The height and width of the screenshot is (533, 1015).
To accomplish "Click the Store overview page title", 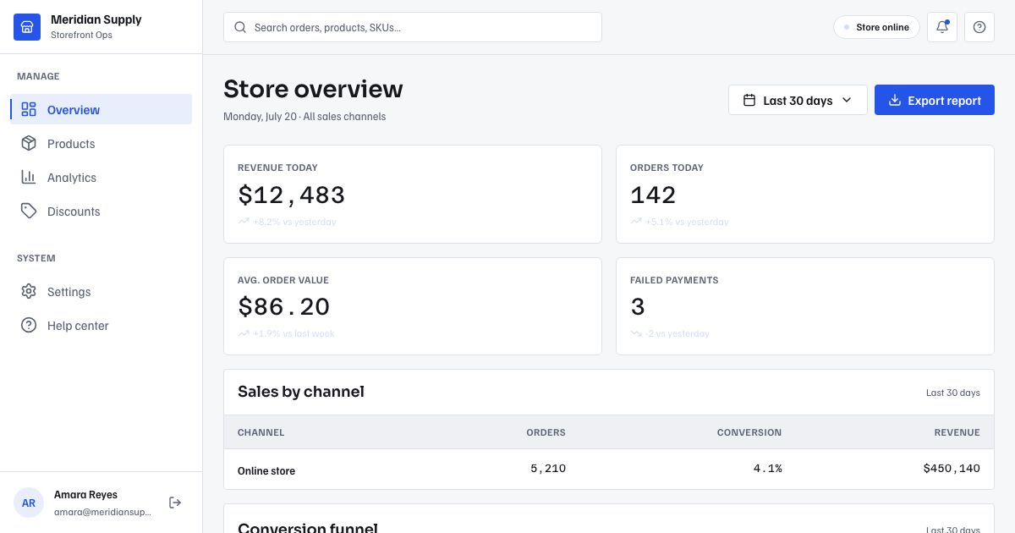I will (313, 89).
